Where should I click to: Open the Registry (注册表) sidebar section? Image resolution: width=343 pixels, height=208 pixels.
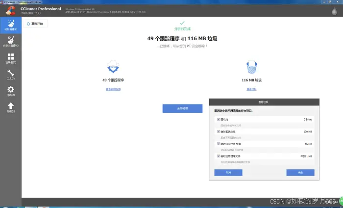11,58
